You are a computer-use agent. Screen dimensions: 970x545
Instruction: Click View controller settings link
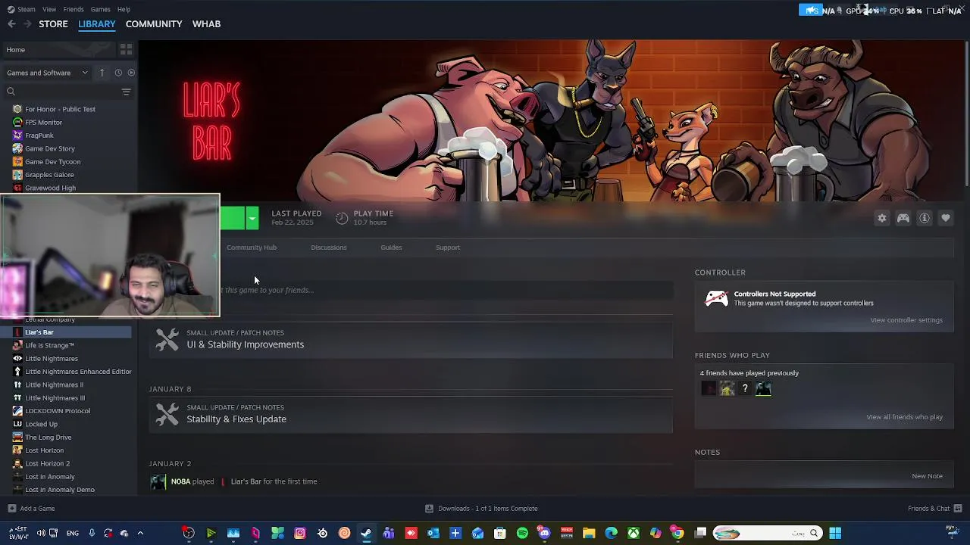tap(906, 320)
